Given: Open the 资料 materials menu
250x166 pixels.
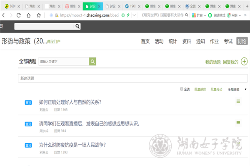Looking at the screenshot, I should (187, 41).
